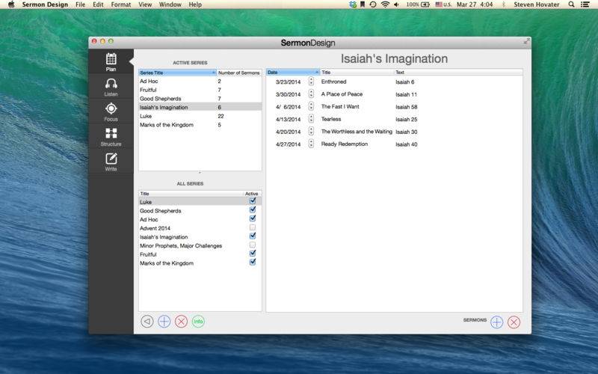Image resolution: width=598 pixels, height=374 pixels.
Task: Select Marks of the Kingdom active series
Action: (200, 125)
